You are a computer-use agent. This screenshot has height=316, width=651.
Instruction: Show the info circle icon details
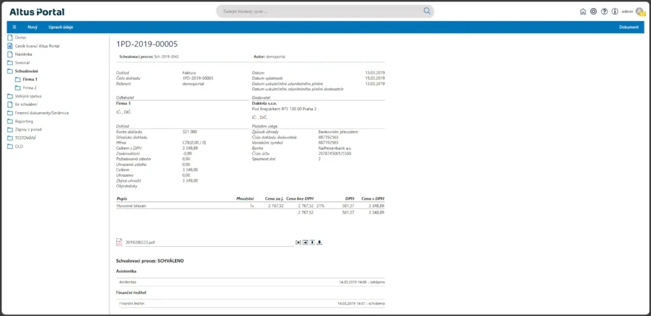pos(614,11)
